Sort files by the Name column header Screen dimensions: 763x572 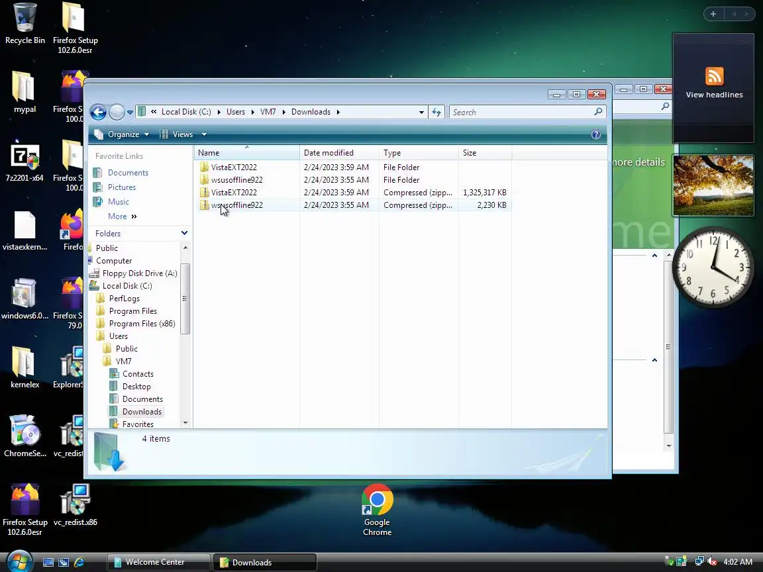[247, 153]
